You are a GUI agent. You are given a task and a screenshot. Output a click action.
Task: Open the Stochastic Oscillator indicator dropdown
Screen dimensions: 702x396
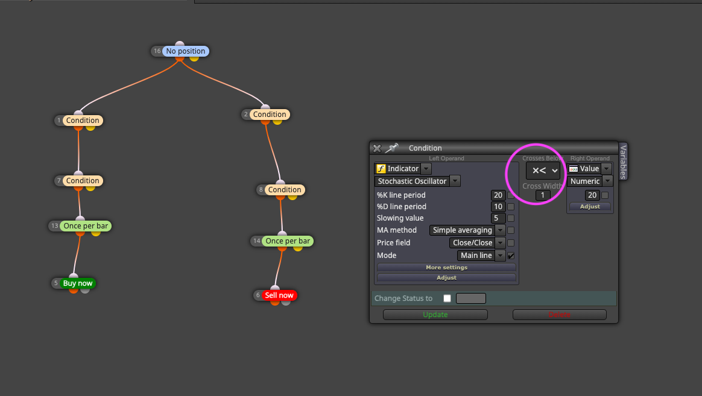point(455,181)
